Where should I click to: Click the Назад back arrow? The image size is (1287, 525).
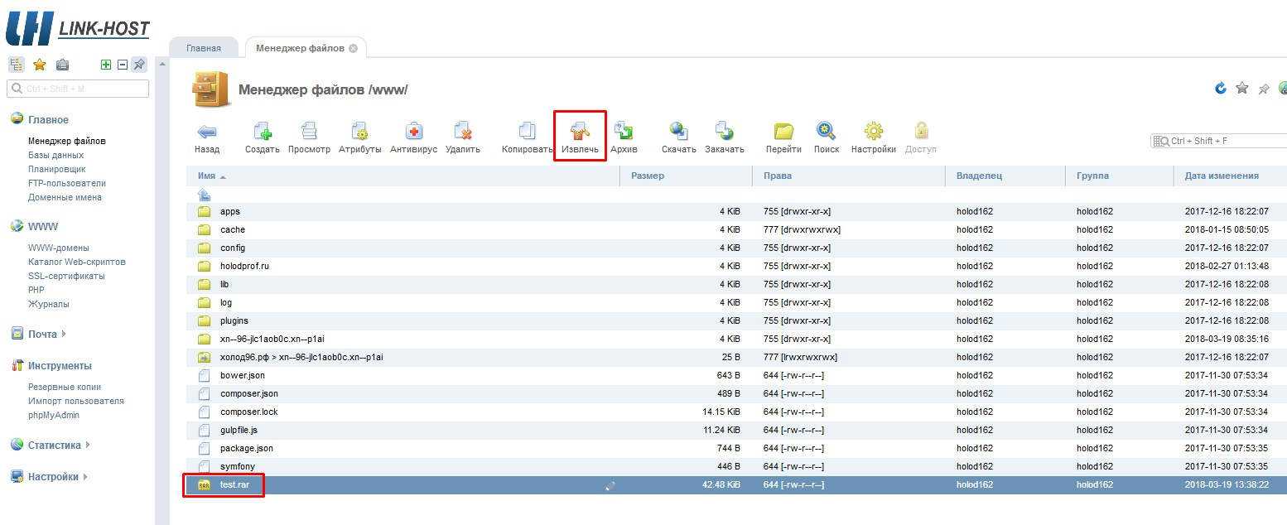[207, 132]
